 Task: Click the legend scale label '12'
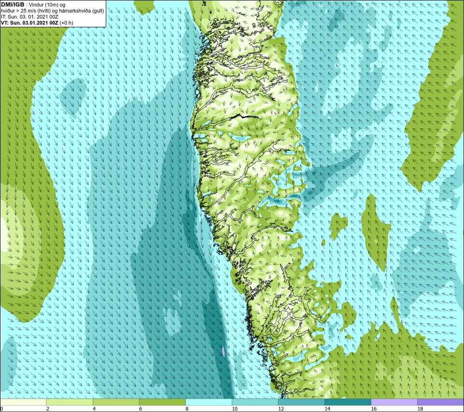(x=281, y=409)
